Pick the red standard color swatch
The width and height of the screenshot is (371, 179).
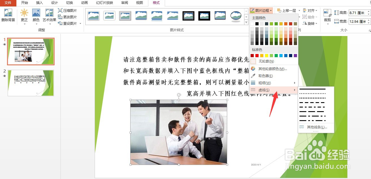(x=257, y=55)
